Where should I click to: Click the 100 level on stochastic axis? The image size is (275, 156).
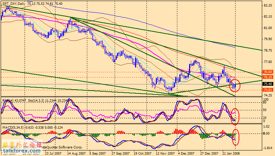[266, 100]
